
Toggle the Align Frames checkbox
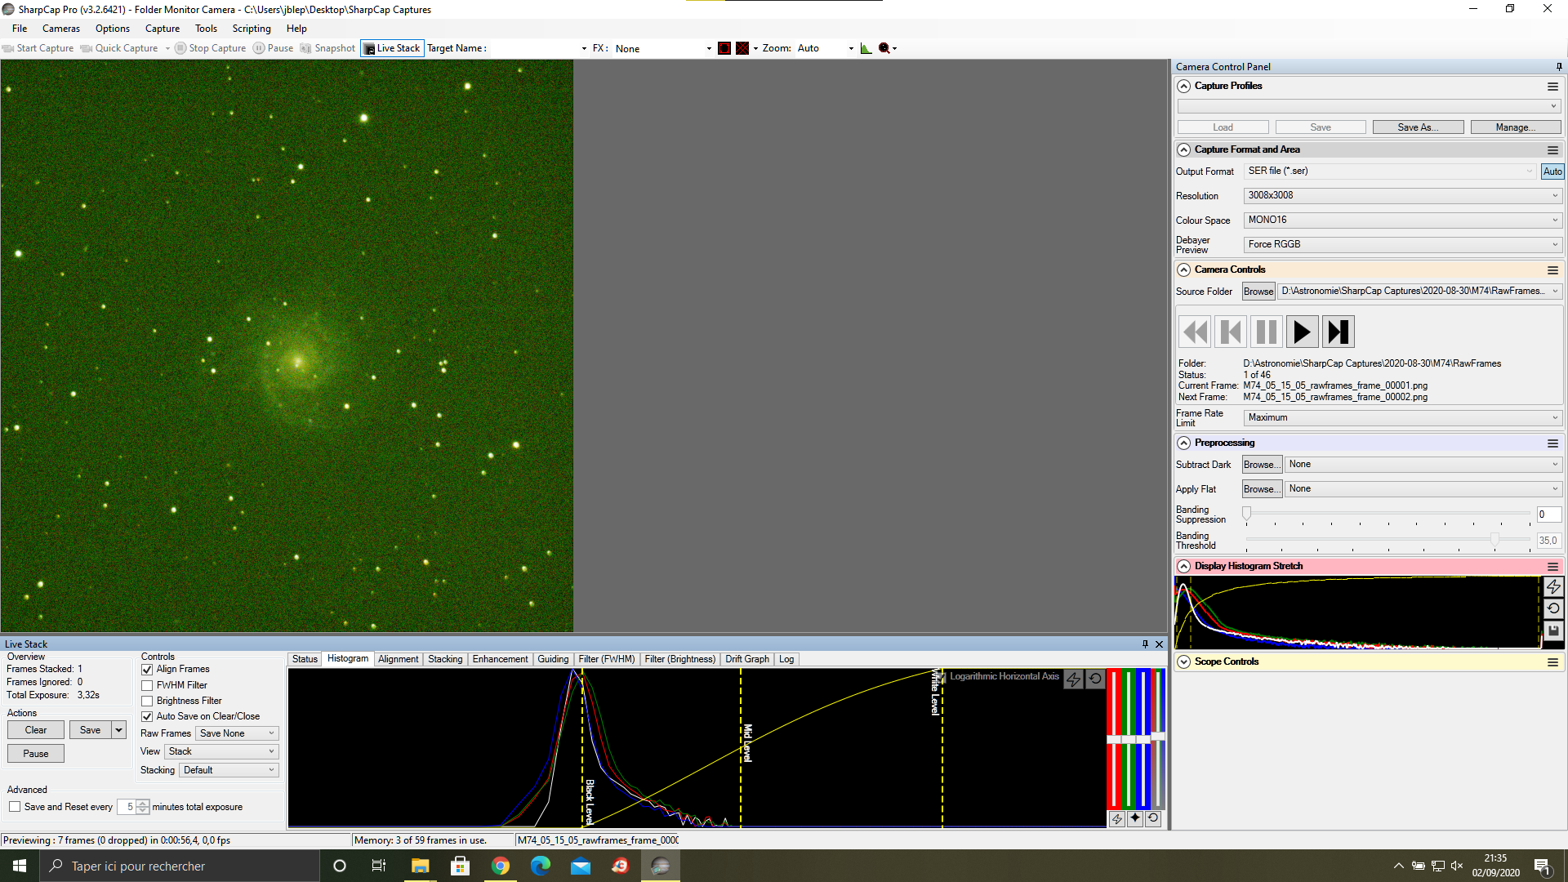[x=147, y=670]
